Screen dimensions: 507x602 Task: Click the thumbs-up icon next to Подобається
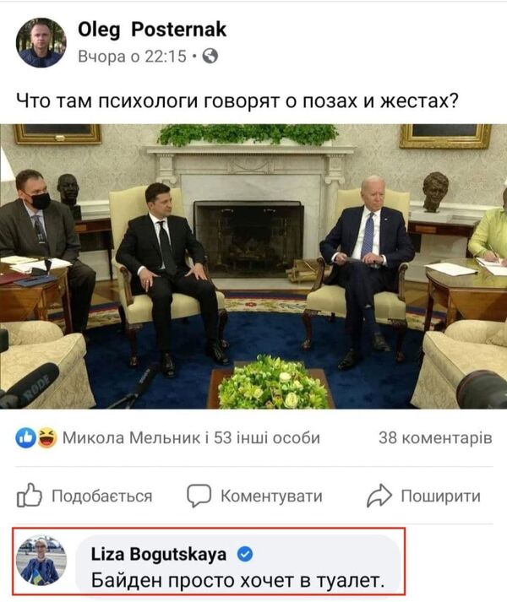[x=30, y=496]
